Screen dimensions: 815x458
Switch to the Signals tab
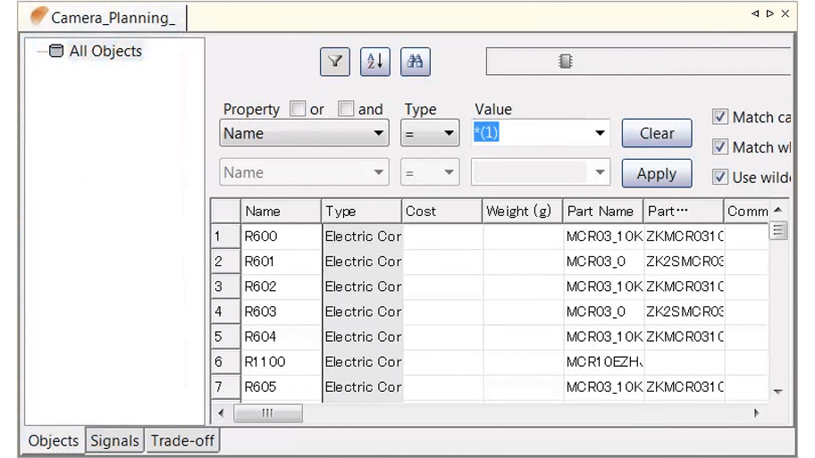[114, 441]
